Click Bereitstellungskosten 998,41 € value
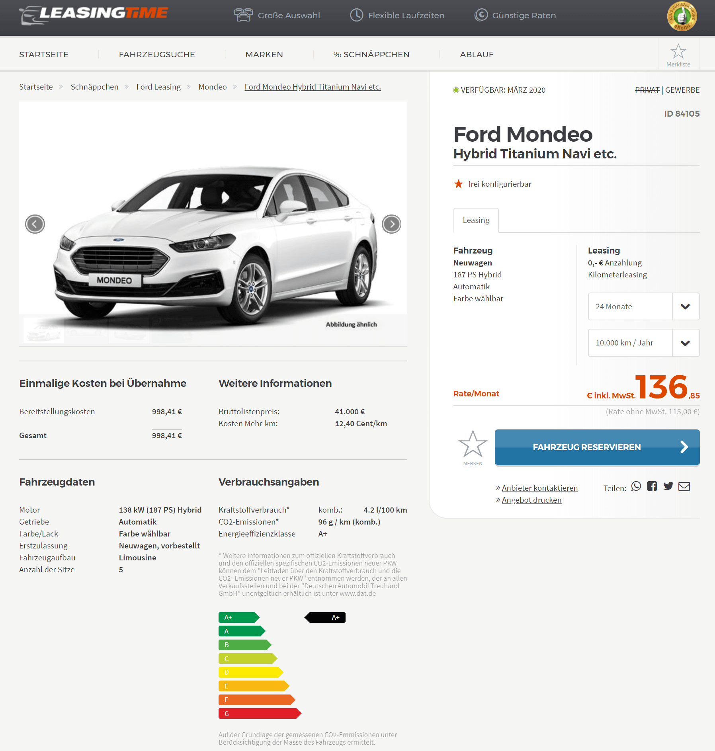The height and width of the screenshot is (751, 715). click(167, 412)
